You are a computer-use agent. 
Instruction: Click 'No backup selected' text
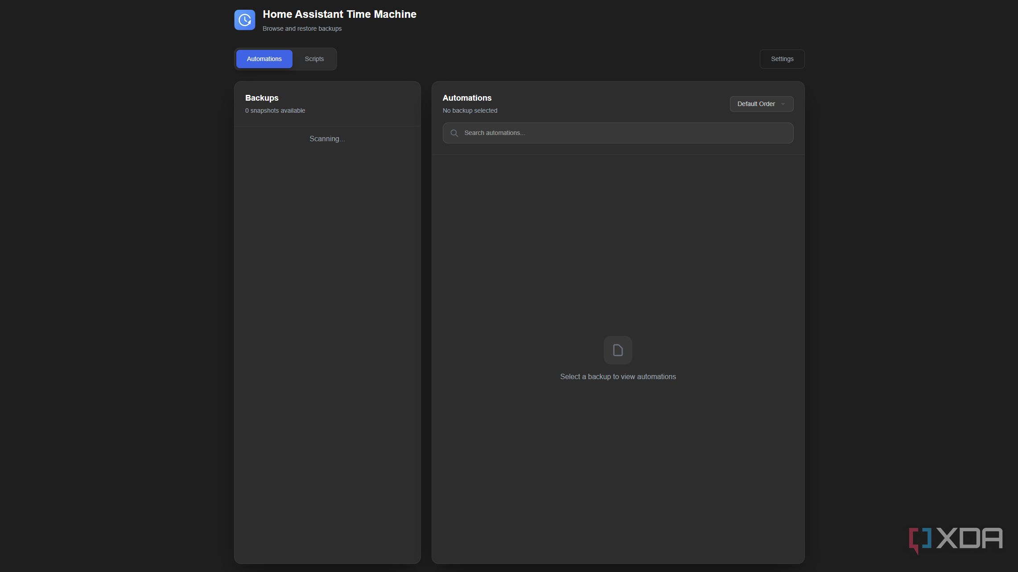pos(470,110)
